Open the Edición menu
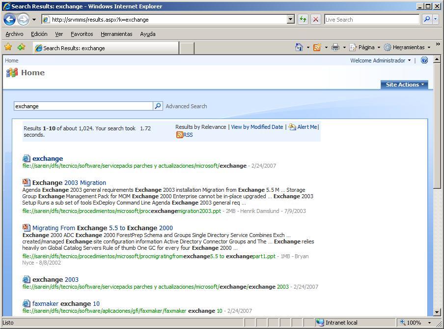The image size is (444, 329). pos(39,34)
